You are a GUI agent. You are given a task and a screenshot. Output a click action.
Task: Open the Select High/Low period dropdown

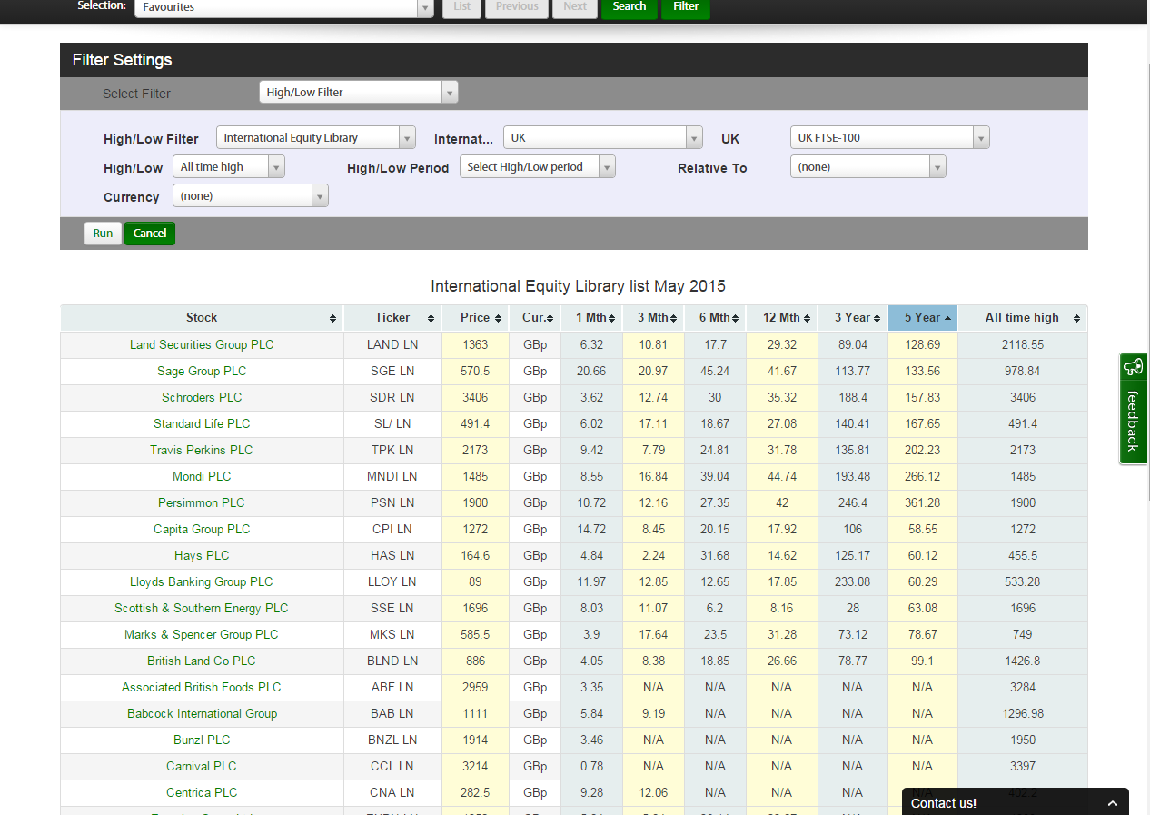pyautogui.click(x=537, y=167)
